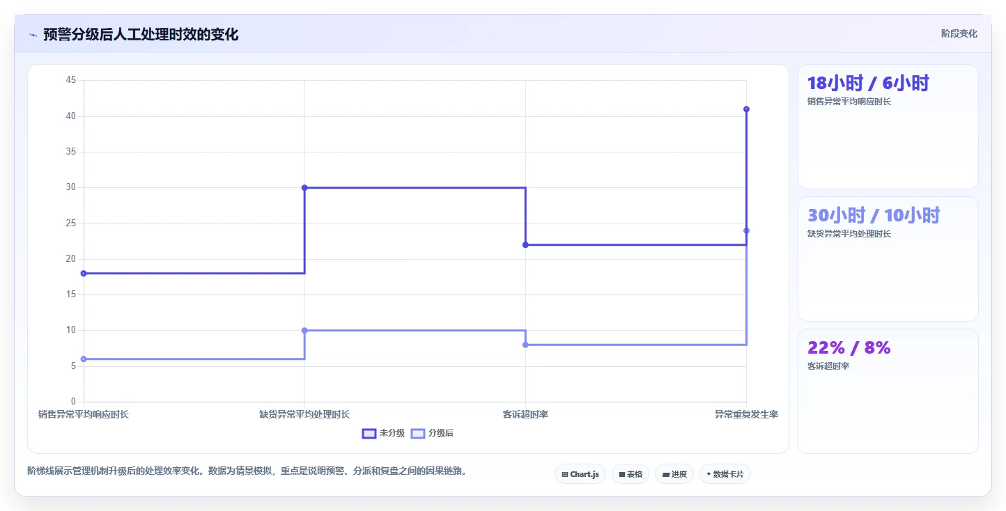Select the 未分级 data point at 18
Viewport: 1006px width, 511px height.
pyautogui.click(x=84, y=274)
